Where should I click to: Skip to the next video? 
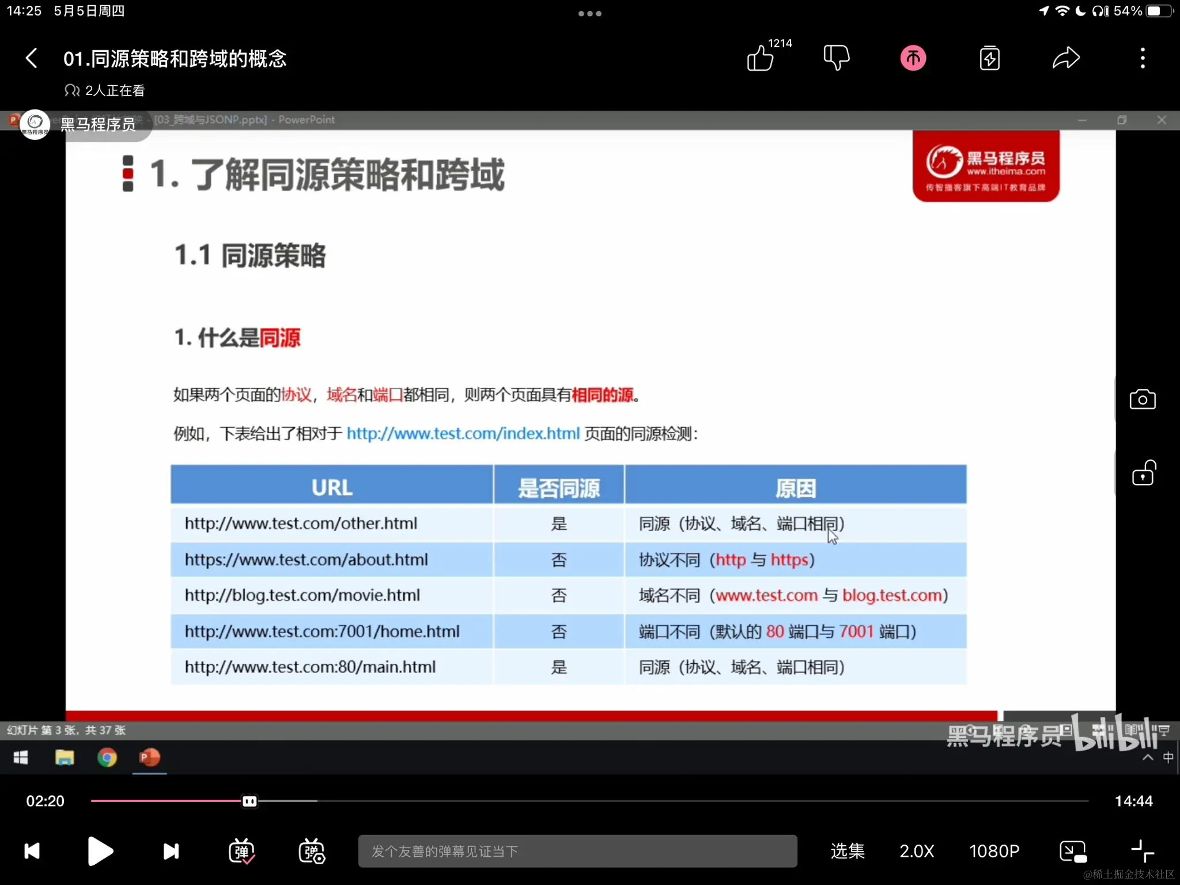coord(171,851)
